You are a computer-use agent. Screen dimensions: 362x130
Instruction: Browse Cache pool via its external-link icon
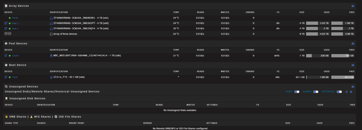(x=6, y=55)
